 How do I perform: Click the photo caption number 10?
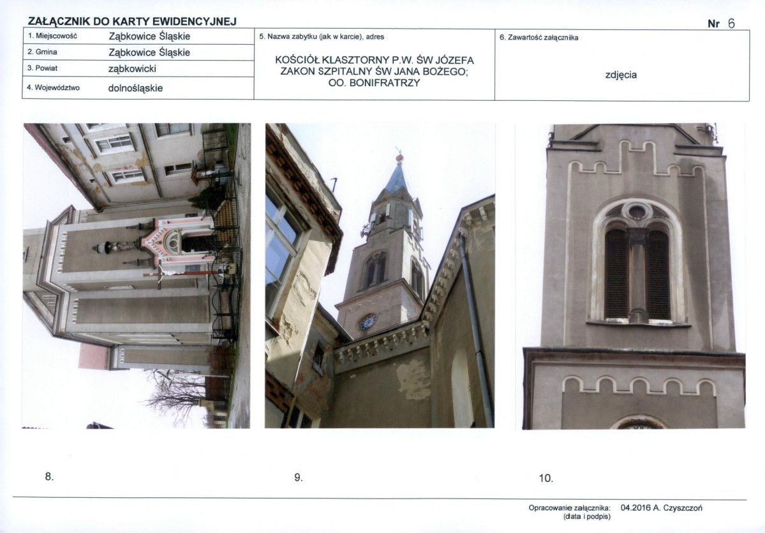click(546, 478)
